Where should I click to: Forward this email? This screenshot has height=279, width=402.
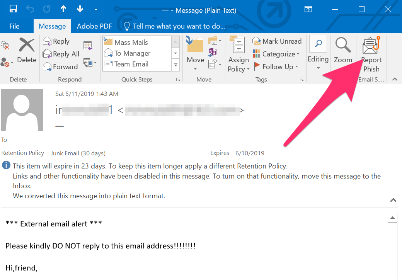click(60, 67)
